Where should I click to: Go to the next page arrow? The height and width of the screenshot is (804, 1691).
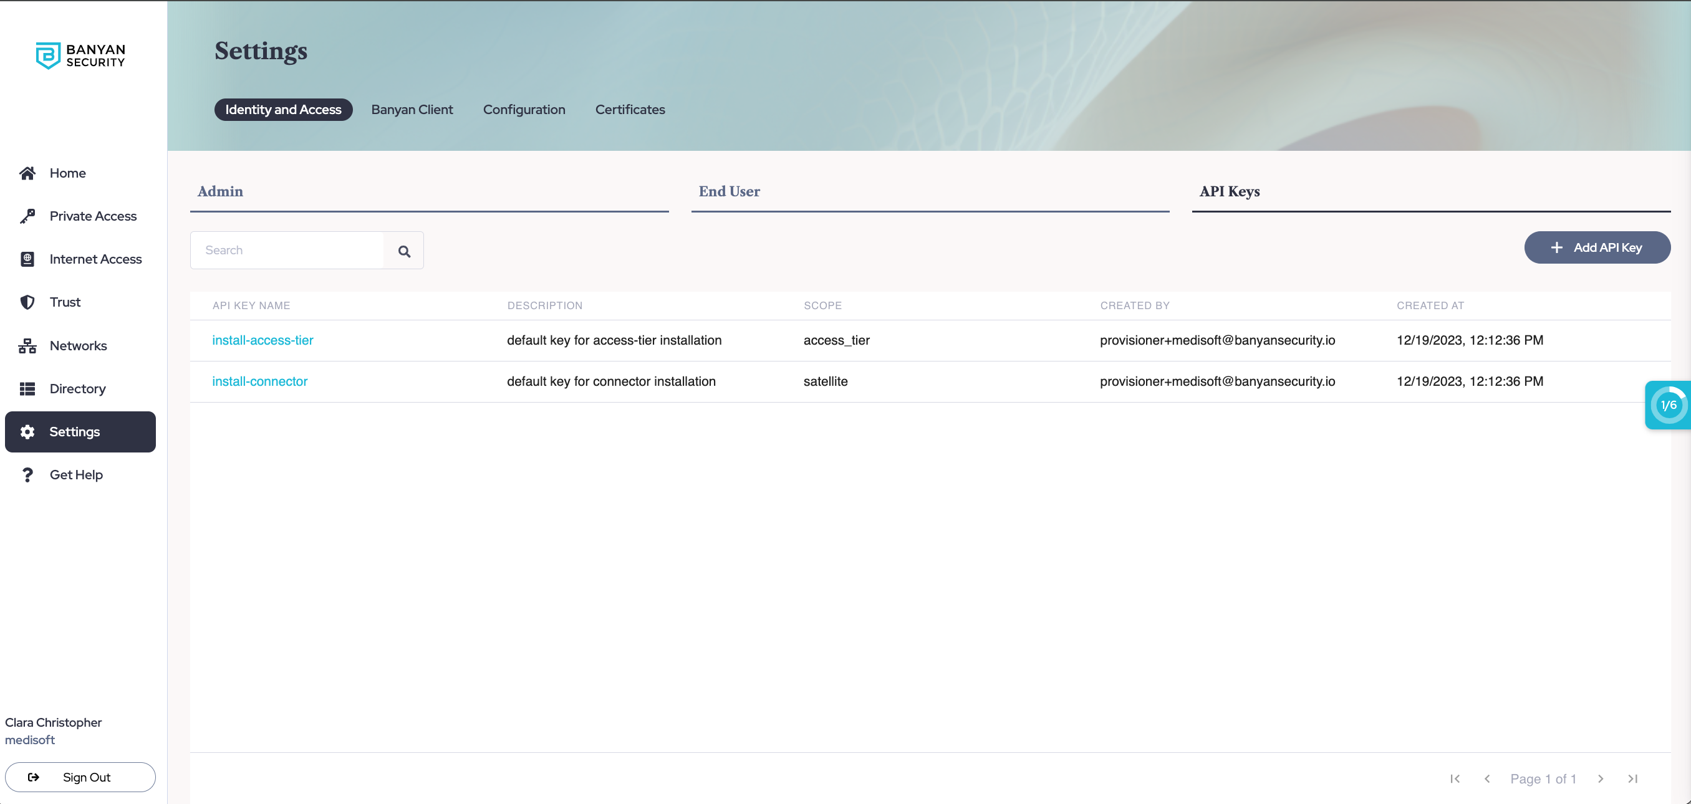(1601, 778)
